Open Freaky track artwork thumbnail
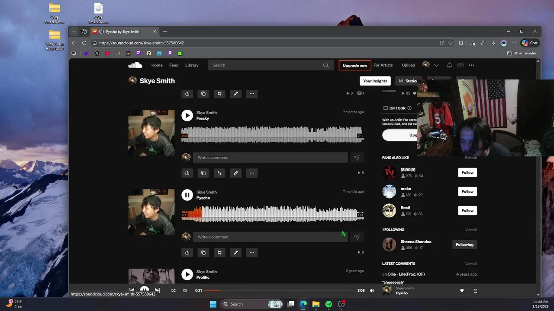Screen dimensions: 554x311 click(151, 133)
